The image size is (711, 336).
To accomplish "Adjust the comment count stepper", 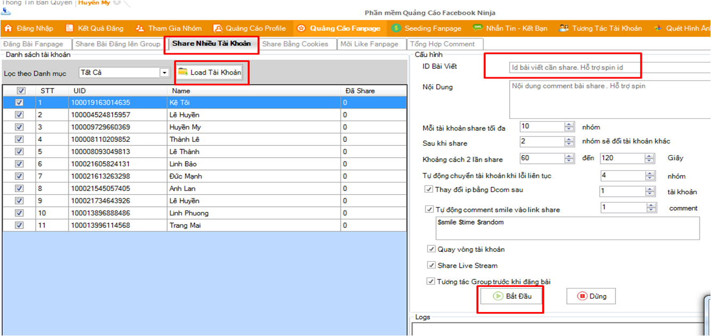I will pyautogui.click(x=650, y=208).
